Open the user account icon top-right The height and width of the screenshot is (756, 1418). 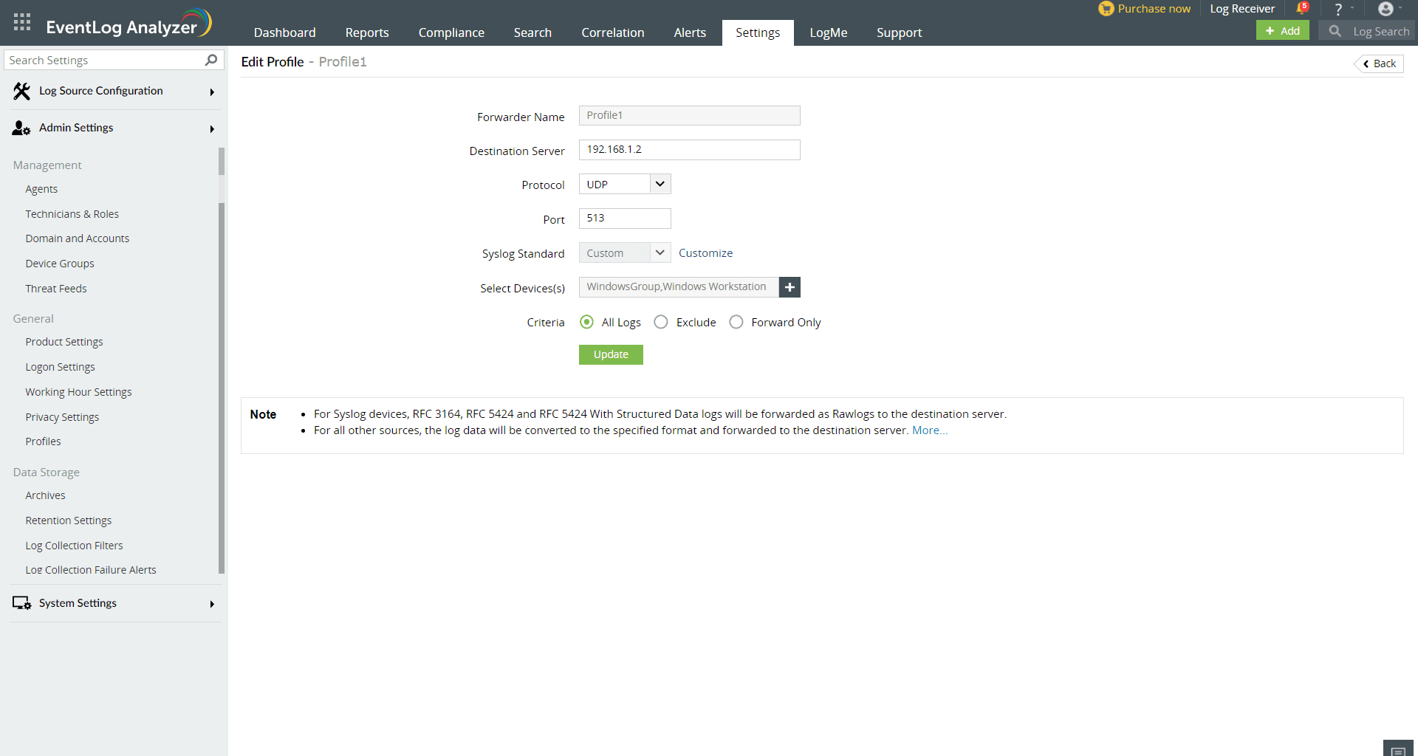1386,10
